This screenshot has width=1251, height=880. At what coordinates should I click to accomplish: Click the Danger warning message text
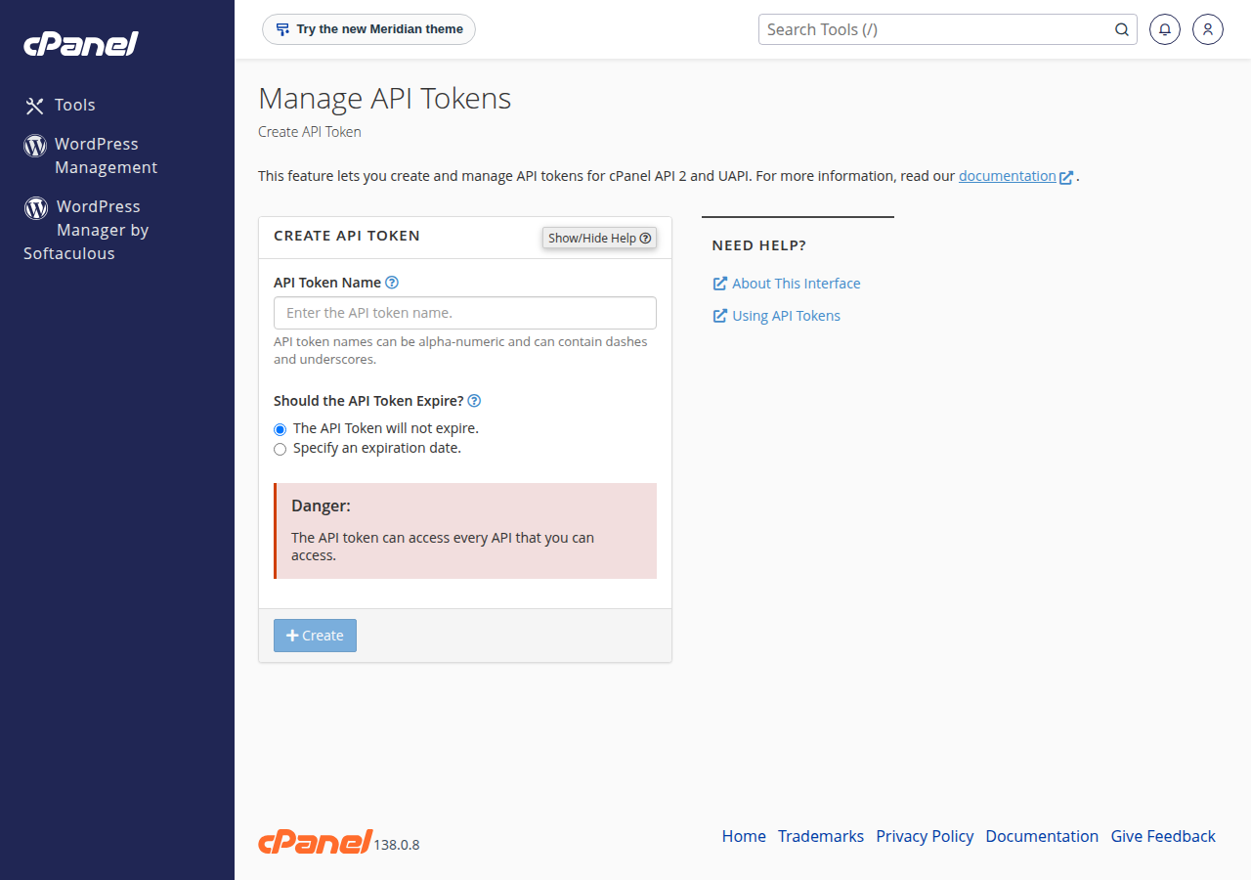[443, 547]
